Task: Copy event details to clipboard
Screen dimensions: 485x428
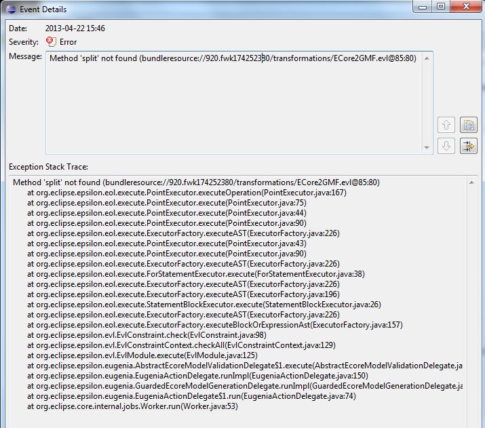Action: click(469, 125)
